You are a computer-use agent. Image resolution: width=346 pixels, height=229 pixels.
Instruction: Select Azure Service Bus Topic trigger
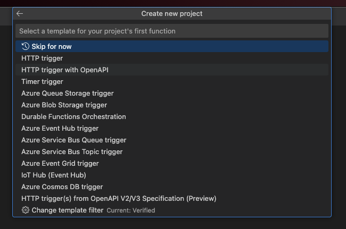click(x=72, y=152)
